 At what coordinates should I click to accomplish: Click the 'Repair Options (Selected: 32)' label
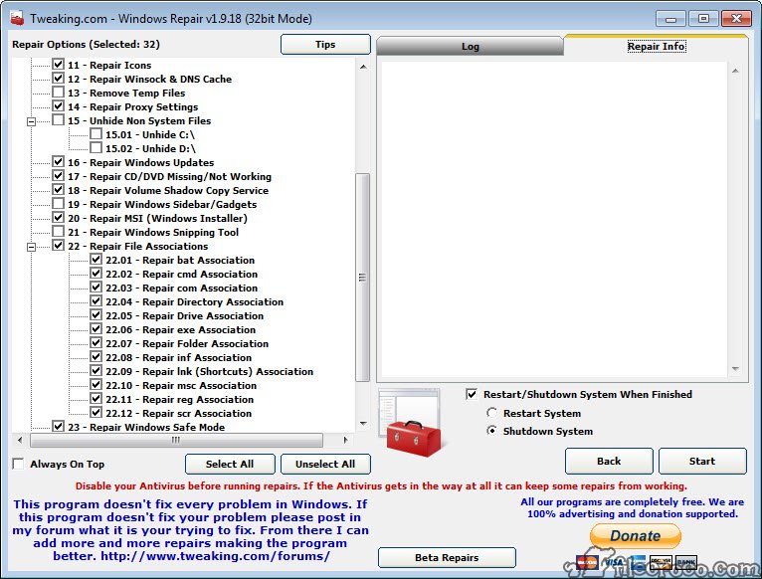pyautogui.click(x=86, y=44)
